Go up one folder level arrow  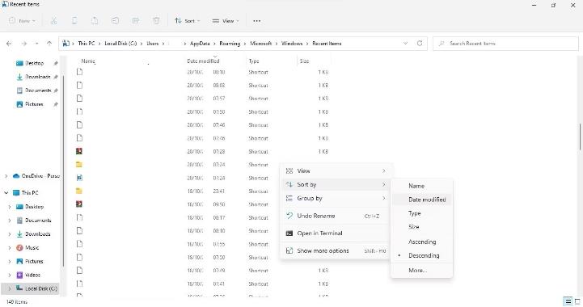(x=49, y=44)
